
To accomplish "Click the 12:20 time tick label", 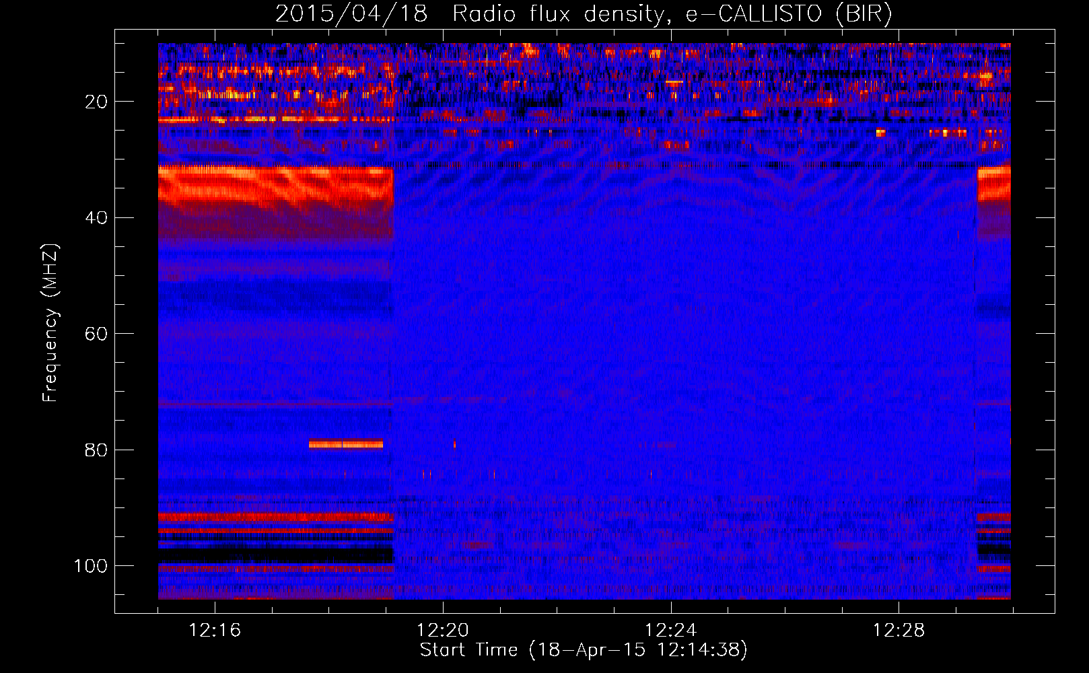I will [x=443, y=630].
